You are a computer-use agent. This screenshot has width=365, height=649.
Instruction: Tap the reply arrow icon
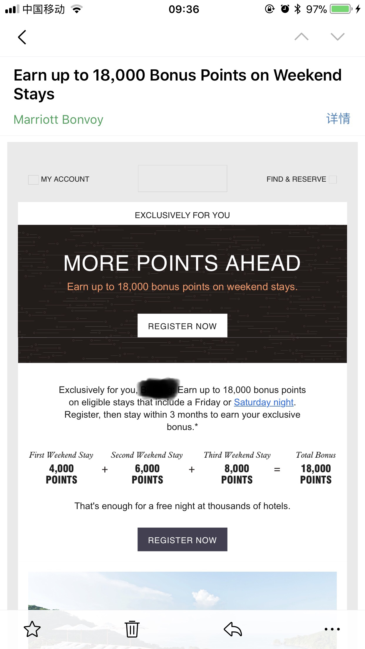coord(233,629)
